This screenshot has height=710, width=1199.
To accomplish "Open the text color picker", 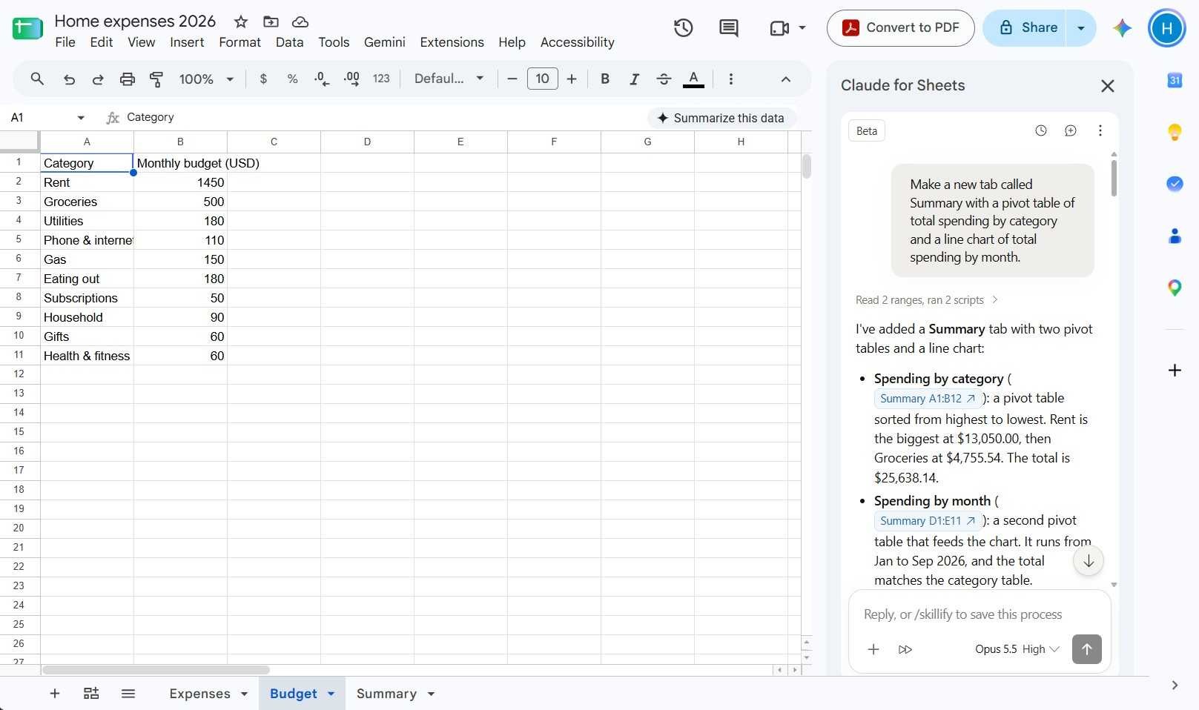I will [x=693, y=79].
